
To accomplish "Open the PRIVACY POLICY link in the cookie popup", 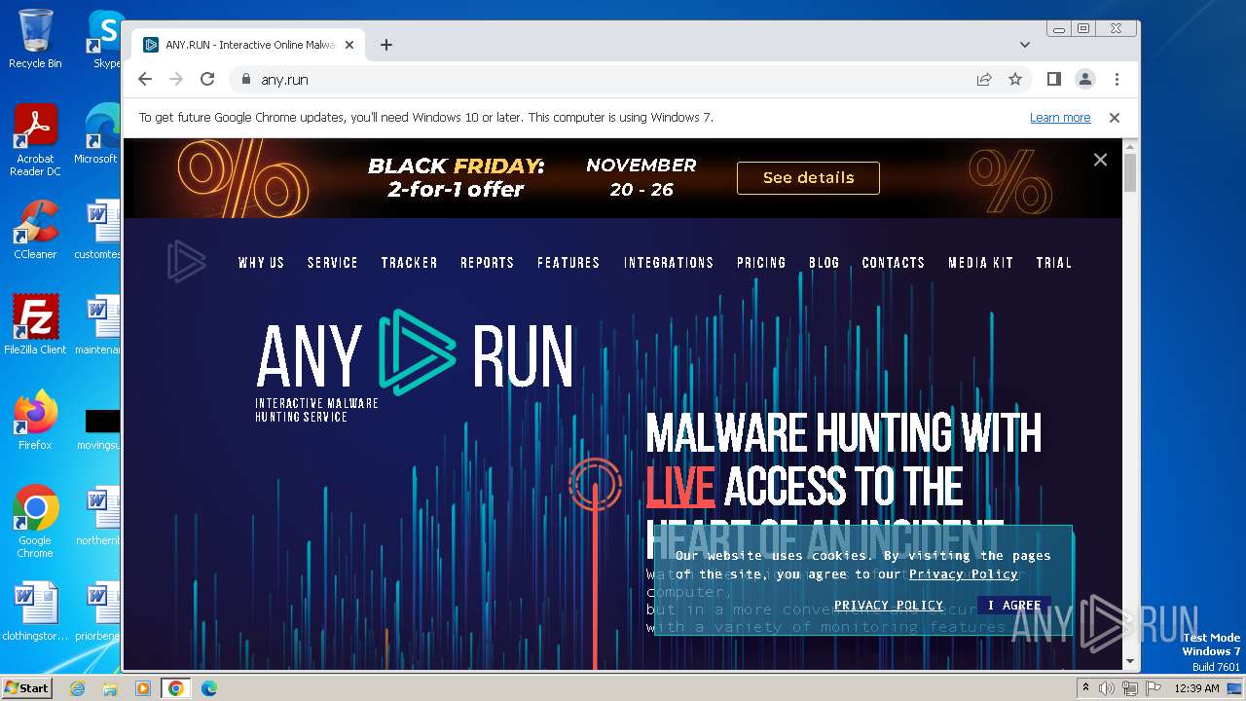I will [x=889, y=605].
